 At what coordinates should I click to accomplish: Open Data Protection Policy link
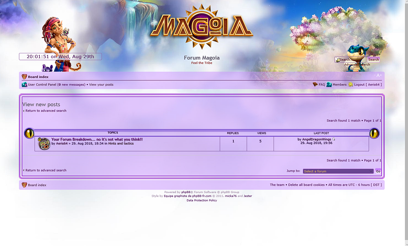click(x=202, y=201)
